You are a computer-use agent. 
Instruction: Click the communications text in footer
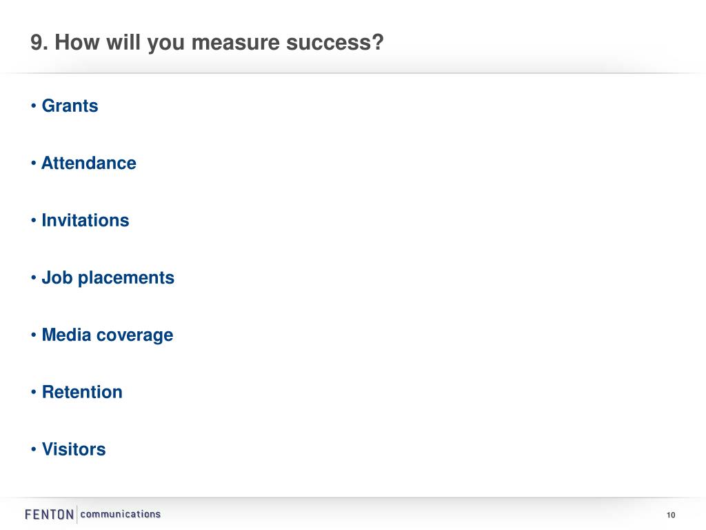tap(120, 513)
